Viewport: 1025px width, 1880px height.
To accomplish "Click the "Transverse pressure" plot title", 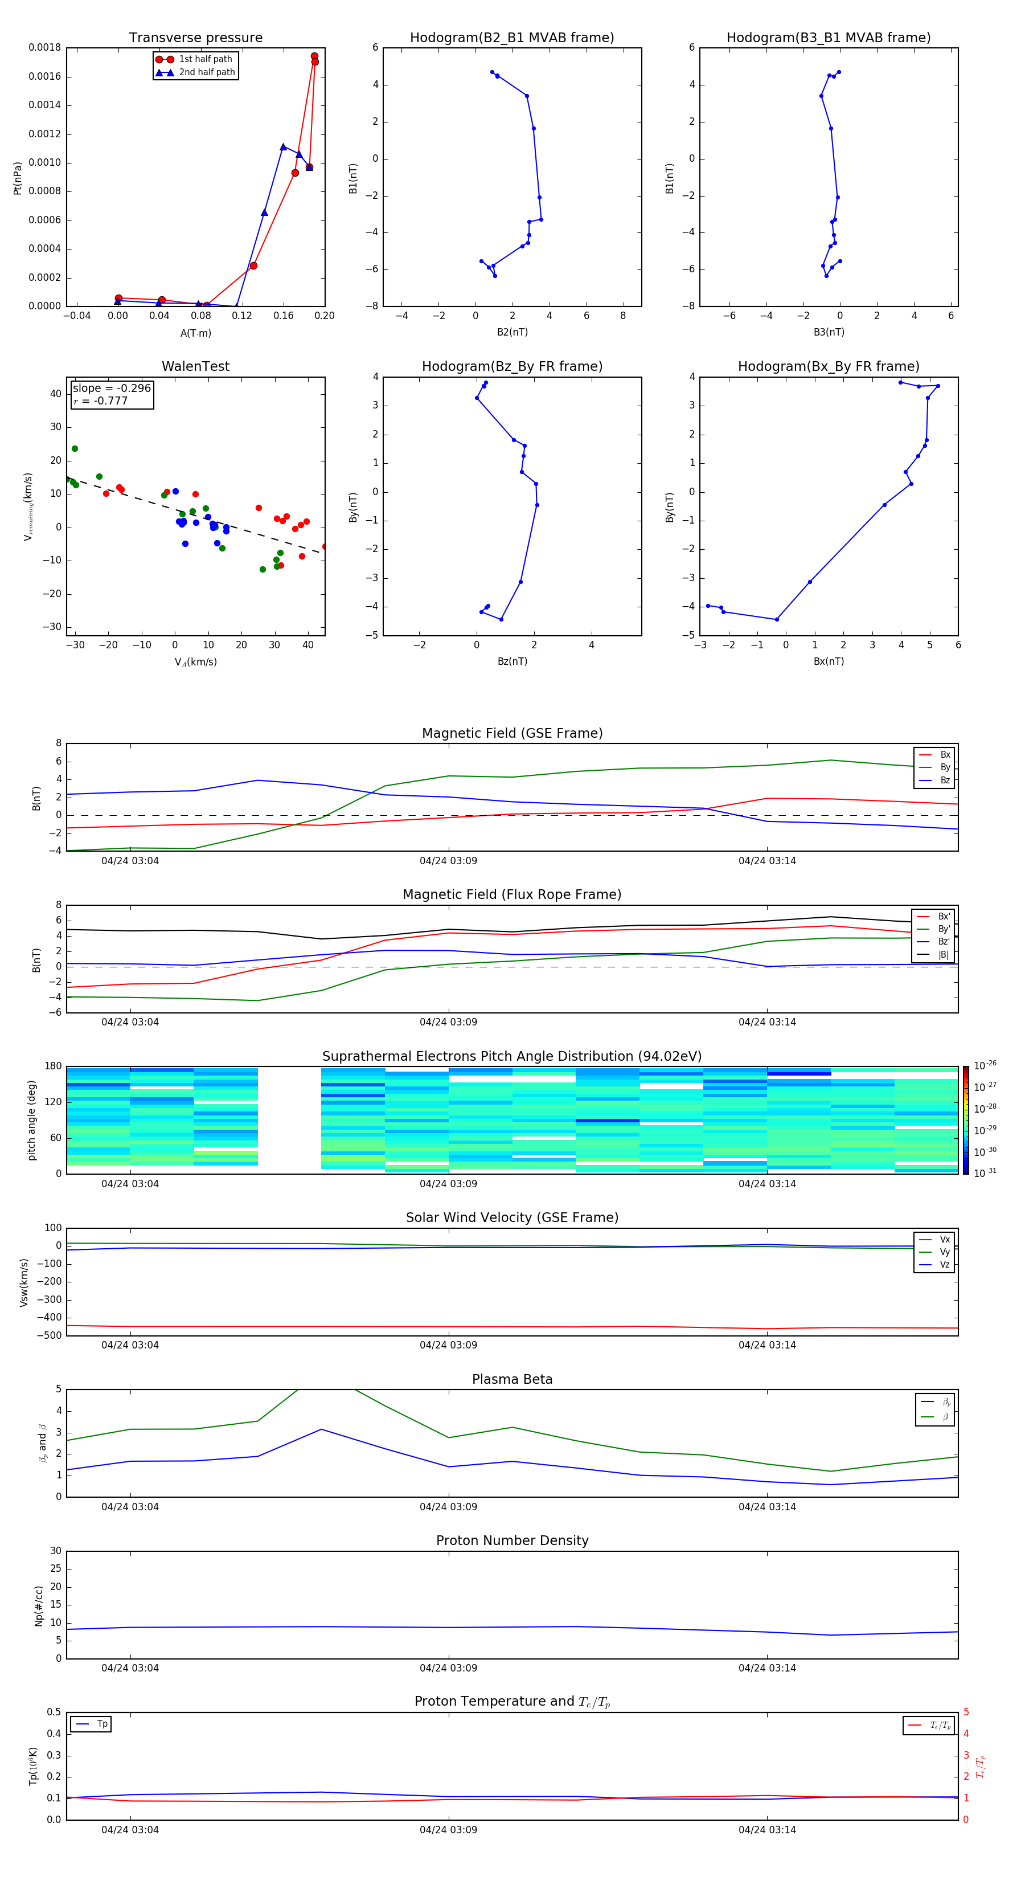I will pyautogui.click(x=195, y=38).
